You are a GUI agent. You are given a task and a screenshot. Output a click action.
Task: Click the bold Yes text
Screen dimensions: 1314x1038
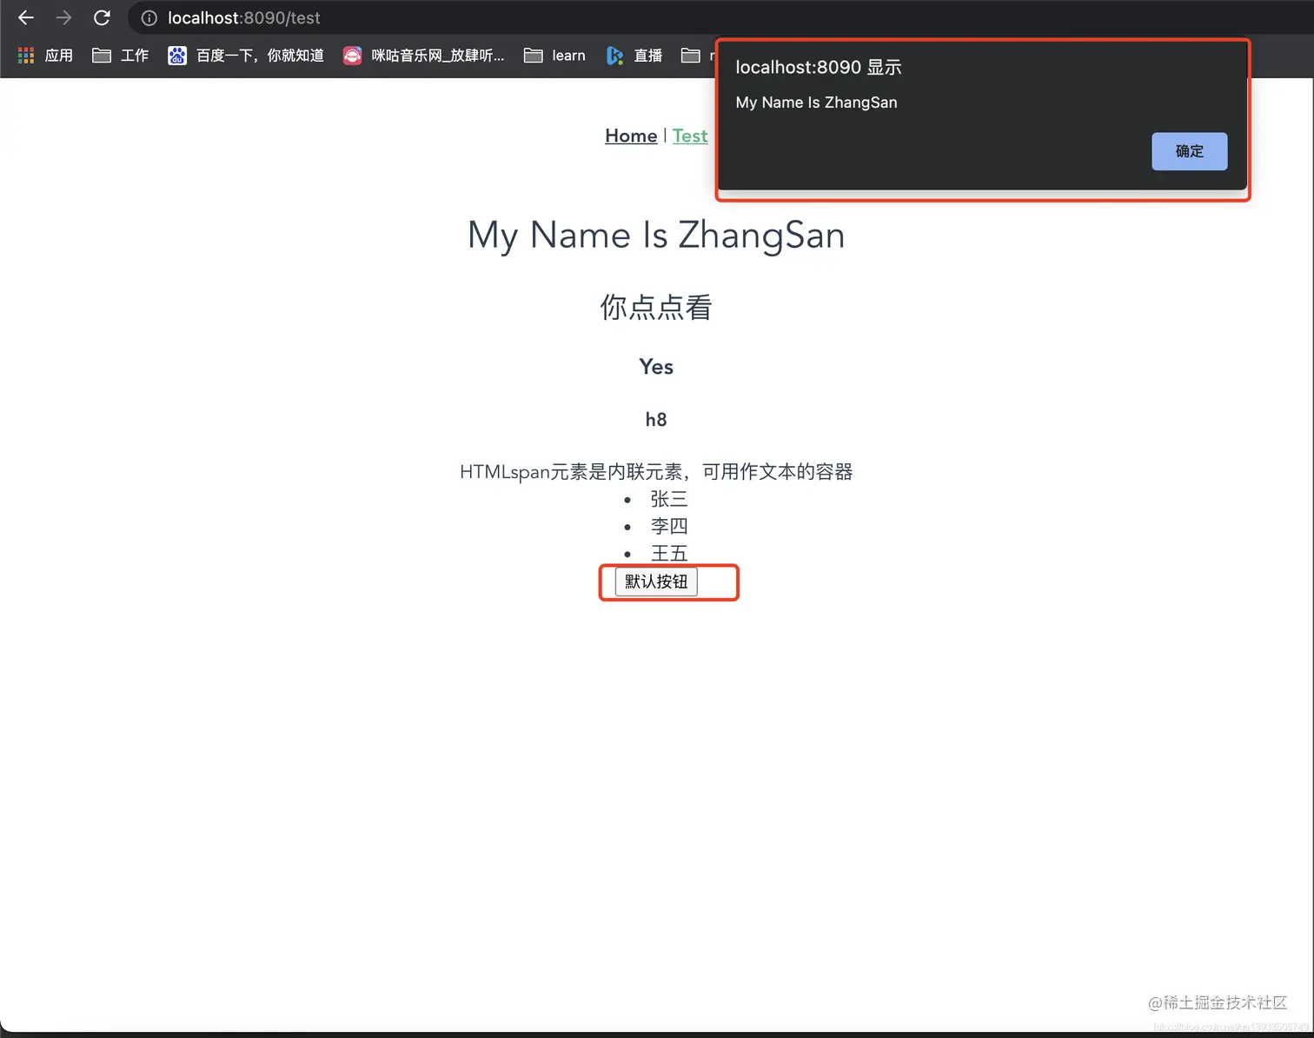click(x=655, y=366)
